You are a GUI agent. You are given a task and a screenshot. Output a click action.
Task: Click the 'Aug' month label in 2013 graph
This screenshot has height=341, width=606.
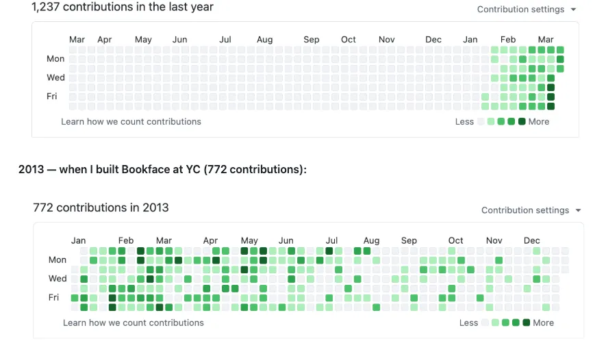[371, 240]
